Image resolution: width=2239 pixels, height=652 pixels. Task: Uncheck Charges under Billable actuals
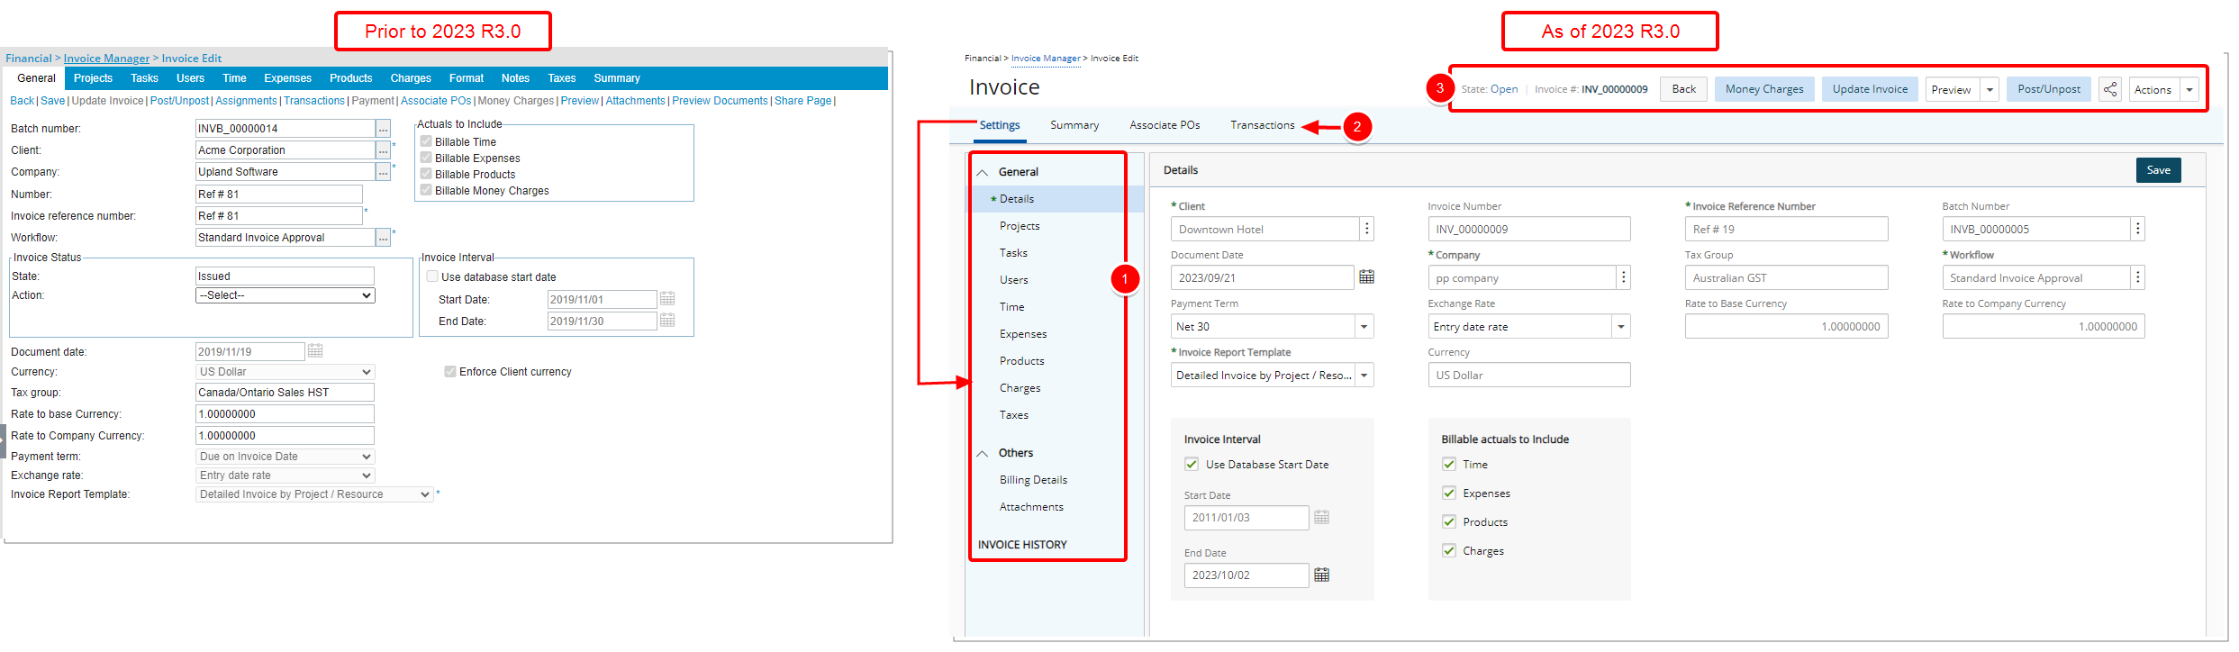(1449, 551)
